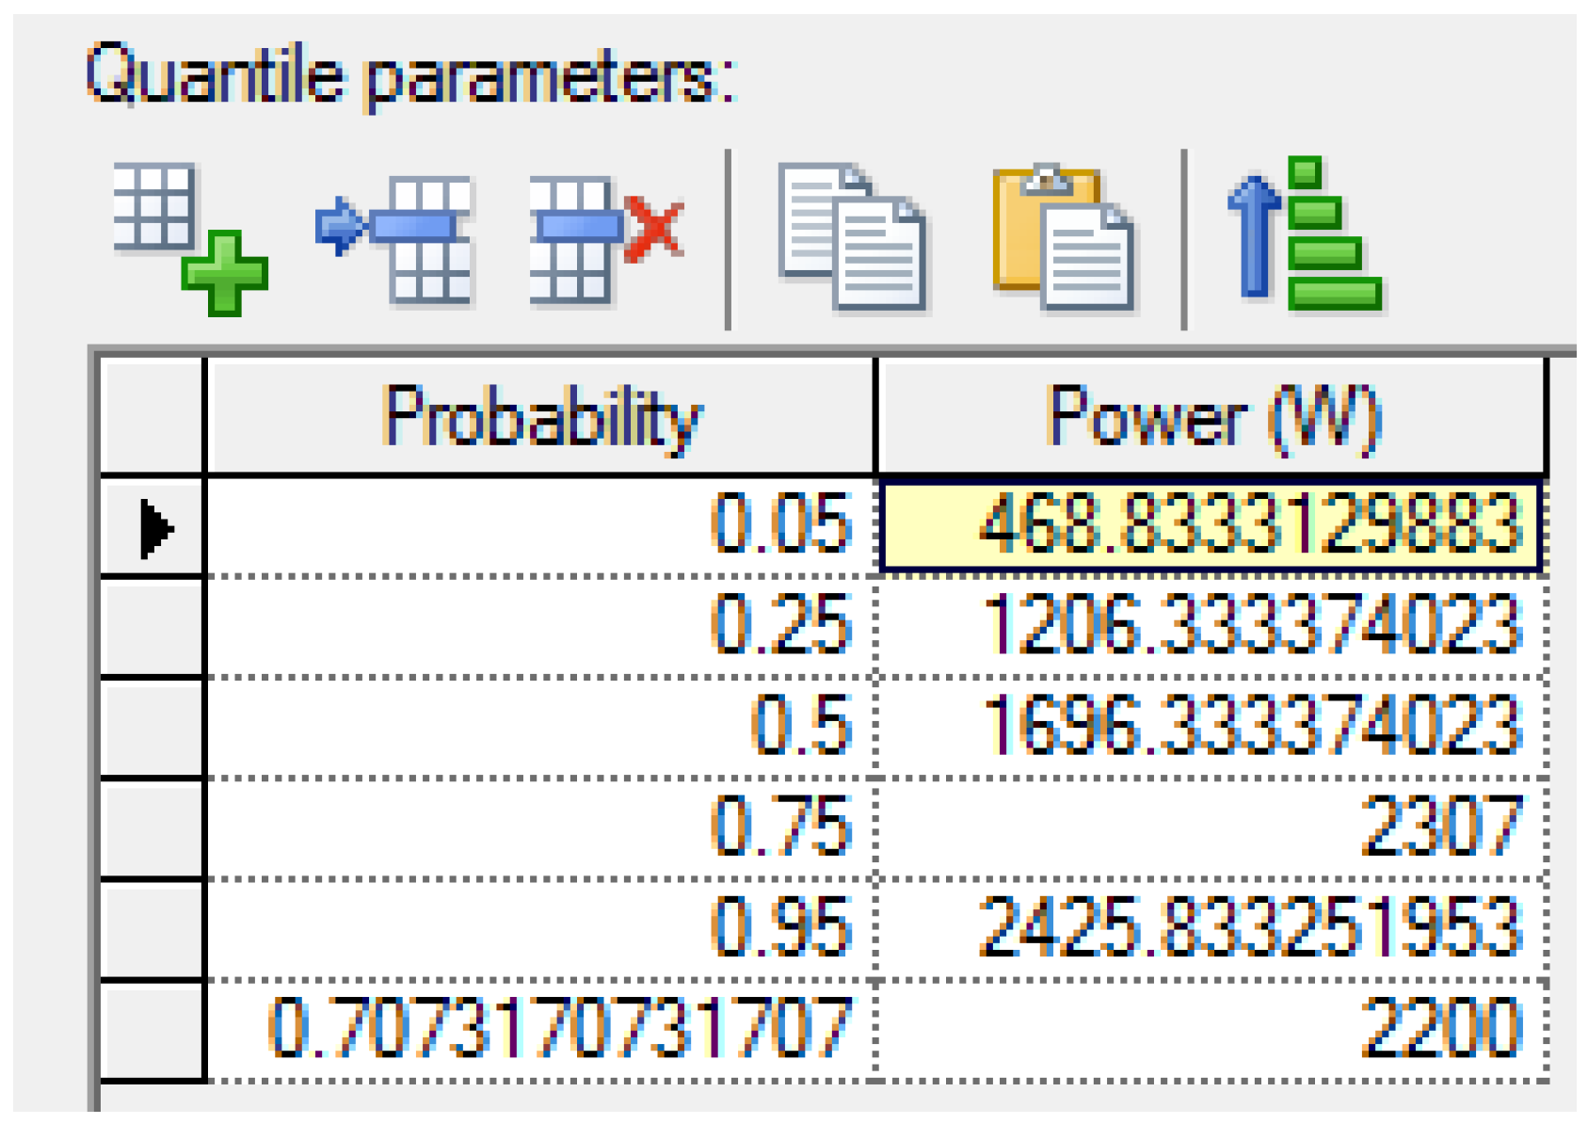
Task: Click the delete row icon
Action: (x=603, y=239)
